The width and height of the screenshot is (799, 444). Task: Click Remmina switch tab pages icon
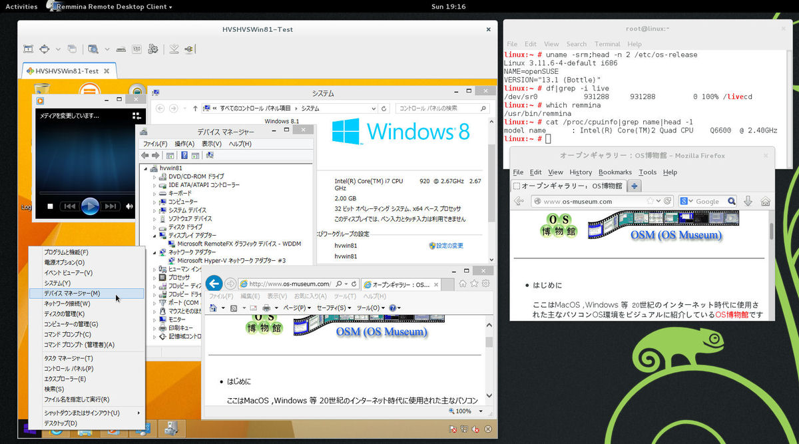point(72,49)
